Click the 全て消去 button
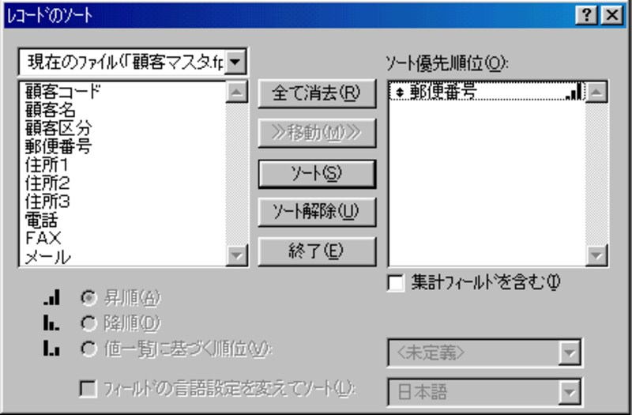The height and width of the screenshot is (415, 632). click(317, 93)
